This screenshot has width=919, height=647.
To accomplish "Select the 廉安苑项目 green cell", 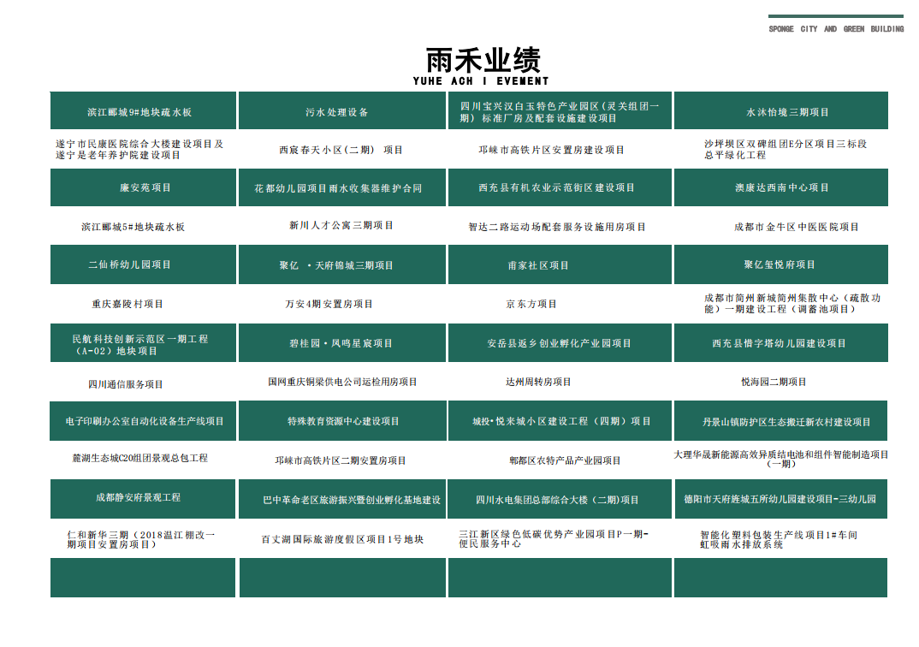I will 143,187.
